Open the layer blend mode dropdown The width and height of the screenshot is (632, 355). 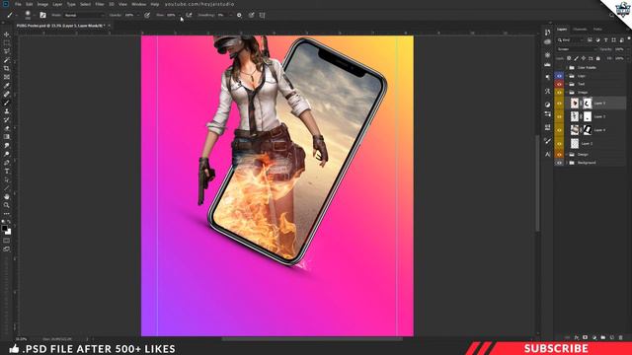tap(577, 49)
